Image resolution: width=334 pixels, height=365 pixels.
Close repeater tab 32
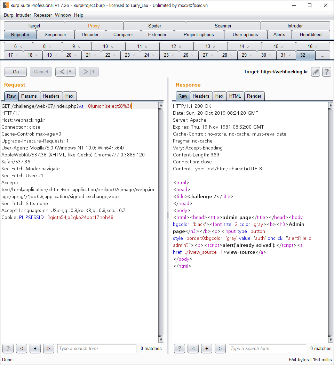(309, 55)
